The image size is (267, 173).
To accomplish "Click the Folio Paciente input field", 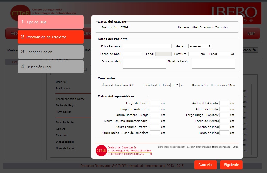I will (x=147, y=46).
